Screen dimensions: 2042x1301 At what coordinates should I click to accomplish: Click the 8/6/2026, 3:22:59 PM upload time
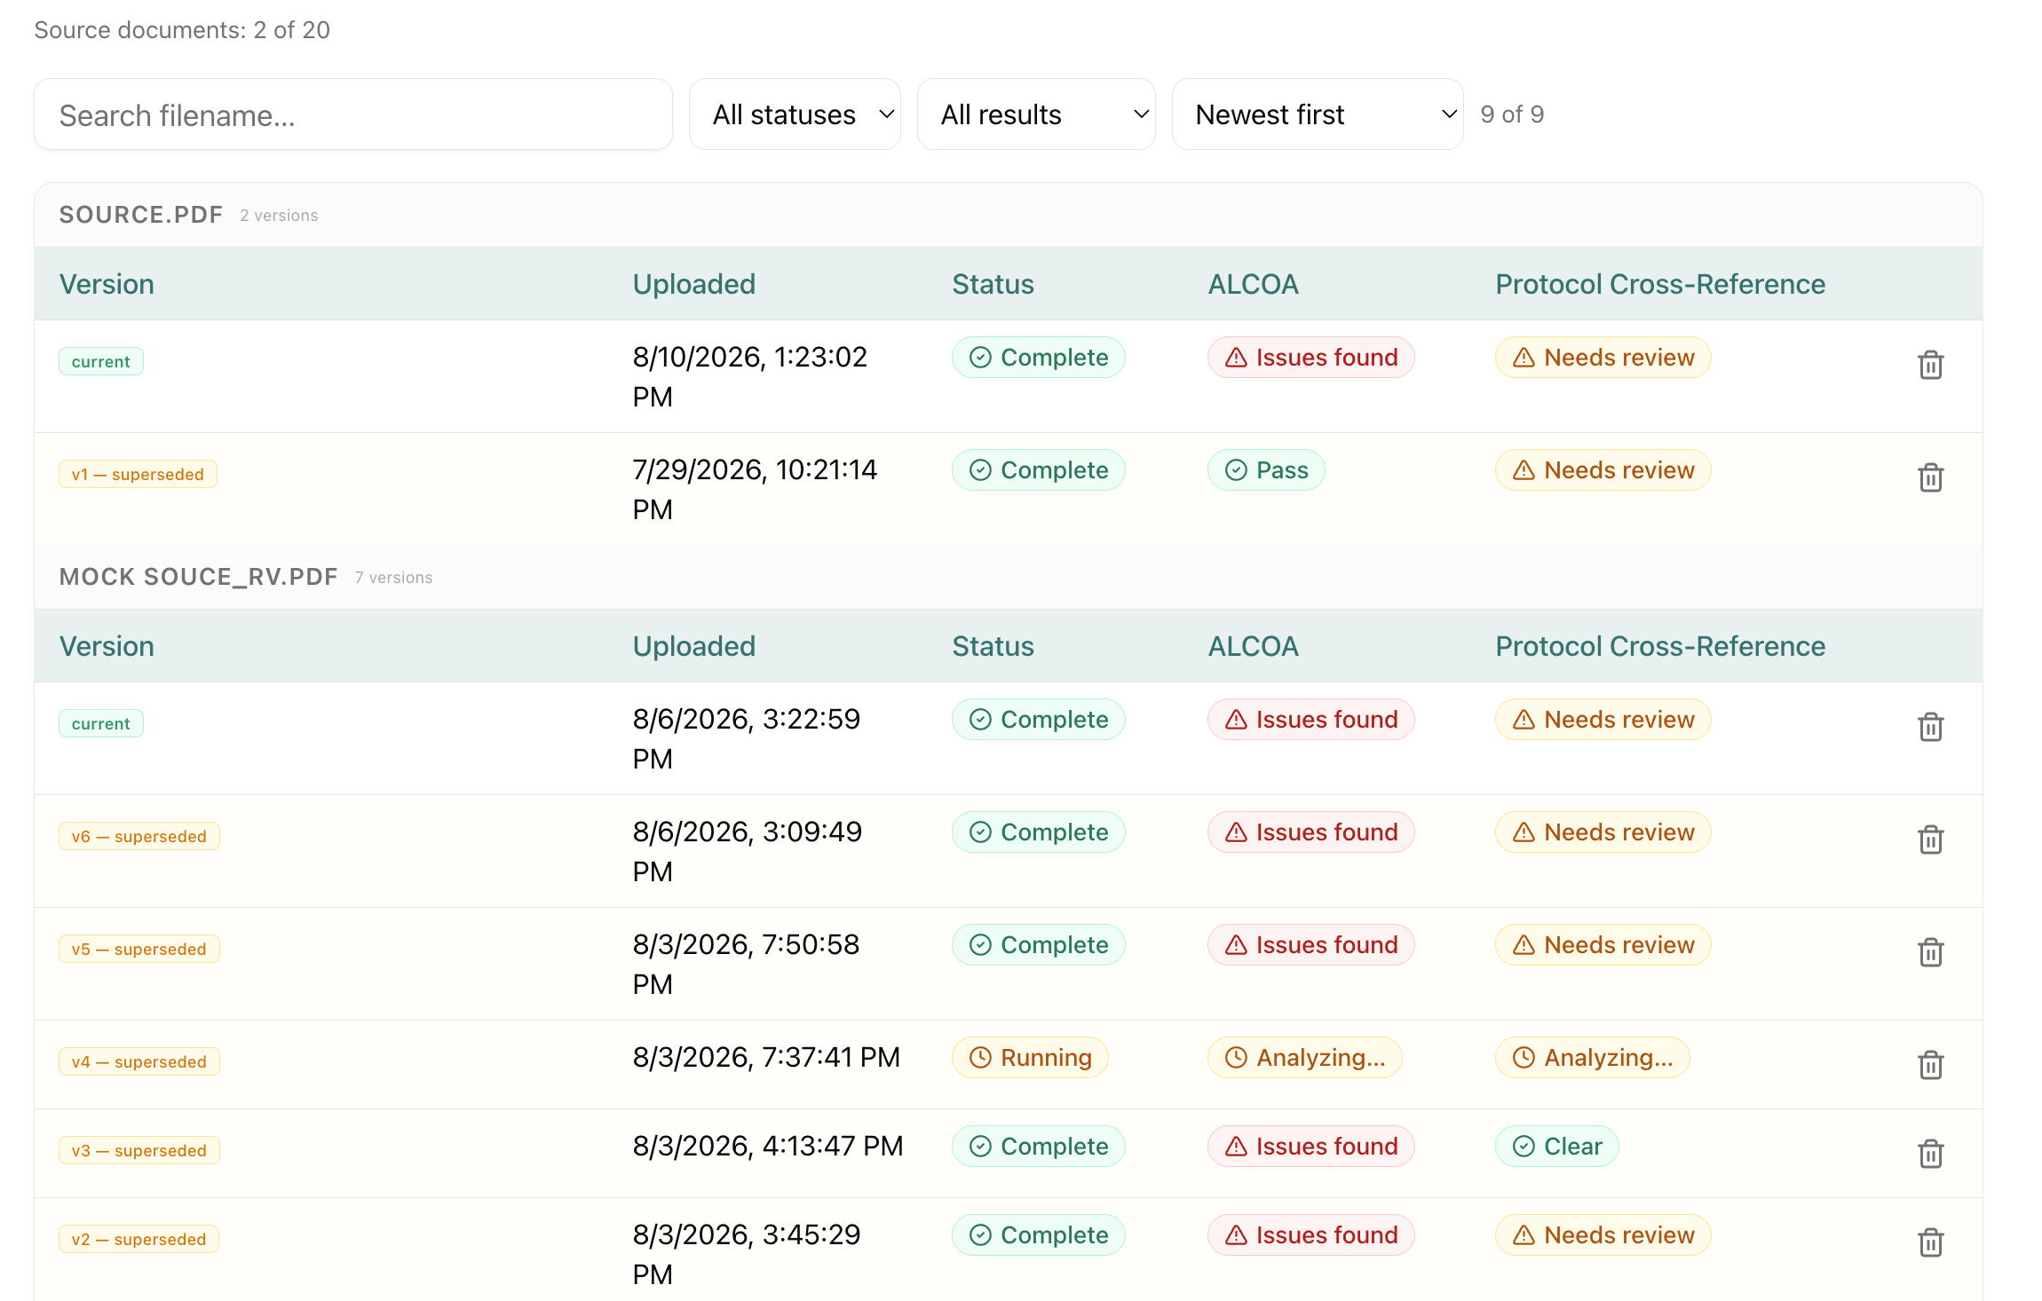(747, 738)
